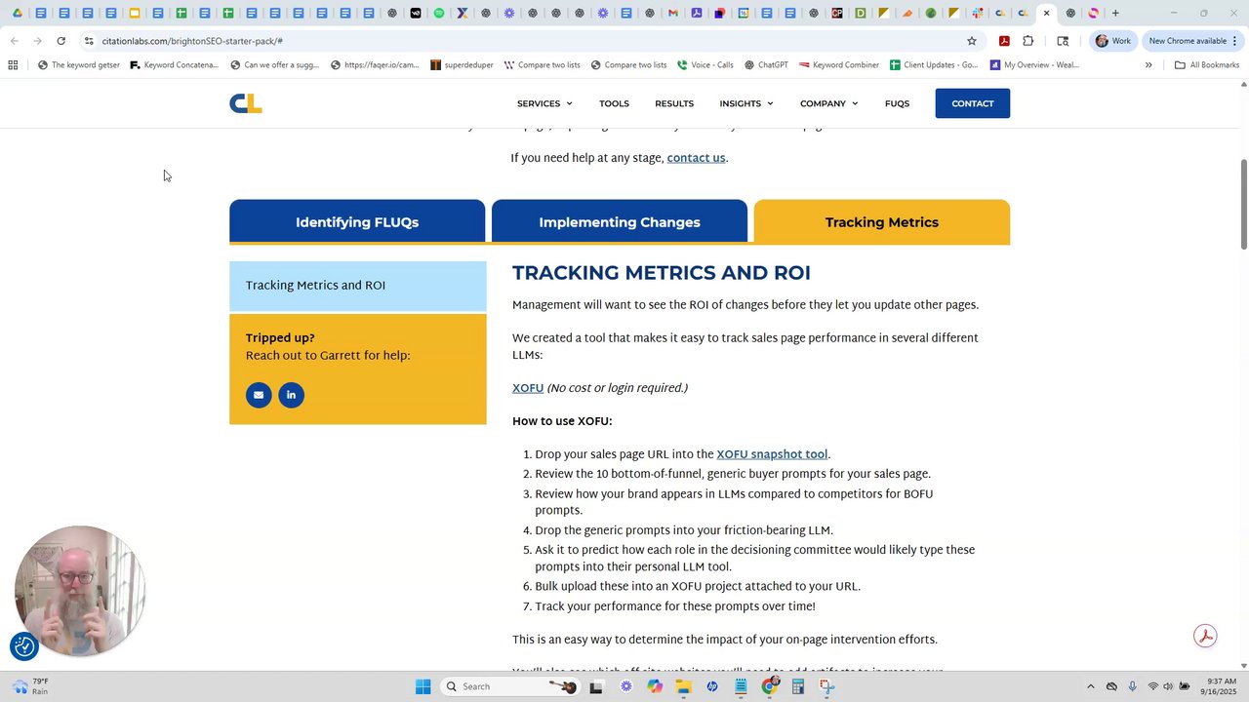Show hidden bookmarks overflow chevron
Screen dimensions: 1249x702
point(1148,65)
